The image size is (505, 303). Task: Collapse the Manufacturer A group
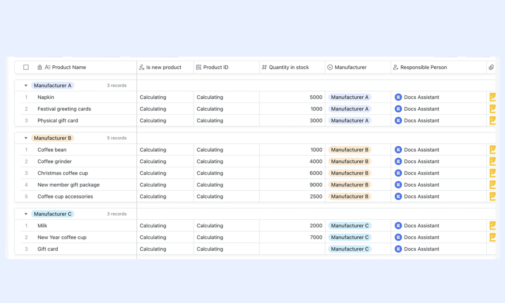point(26,86)
